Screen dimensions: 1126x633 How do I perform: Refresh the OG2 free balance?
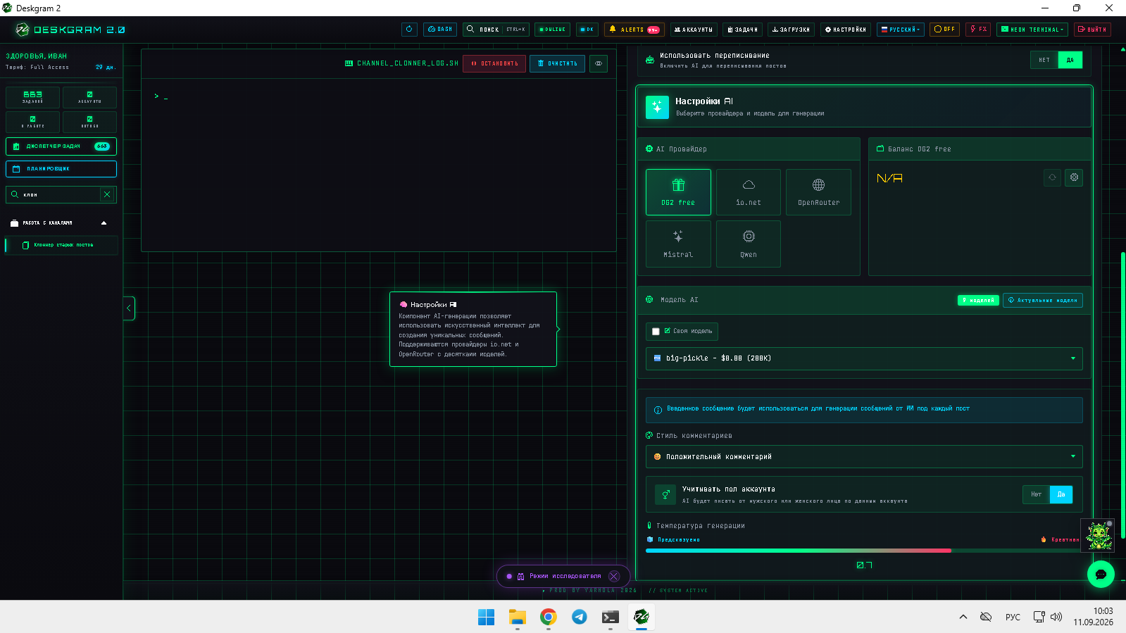point(1053,177)
